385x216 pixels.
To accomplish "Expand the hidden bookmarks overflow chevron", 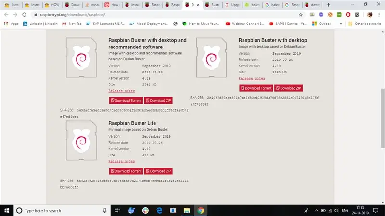I will pos(341,24).
